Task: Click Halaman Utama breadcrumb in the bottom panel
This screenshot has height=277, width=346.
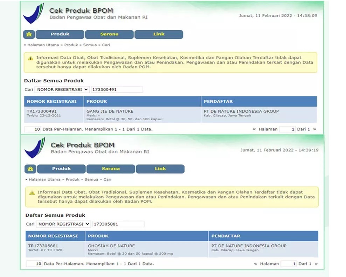Action: (44, 180)
